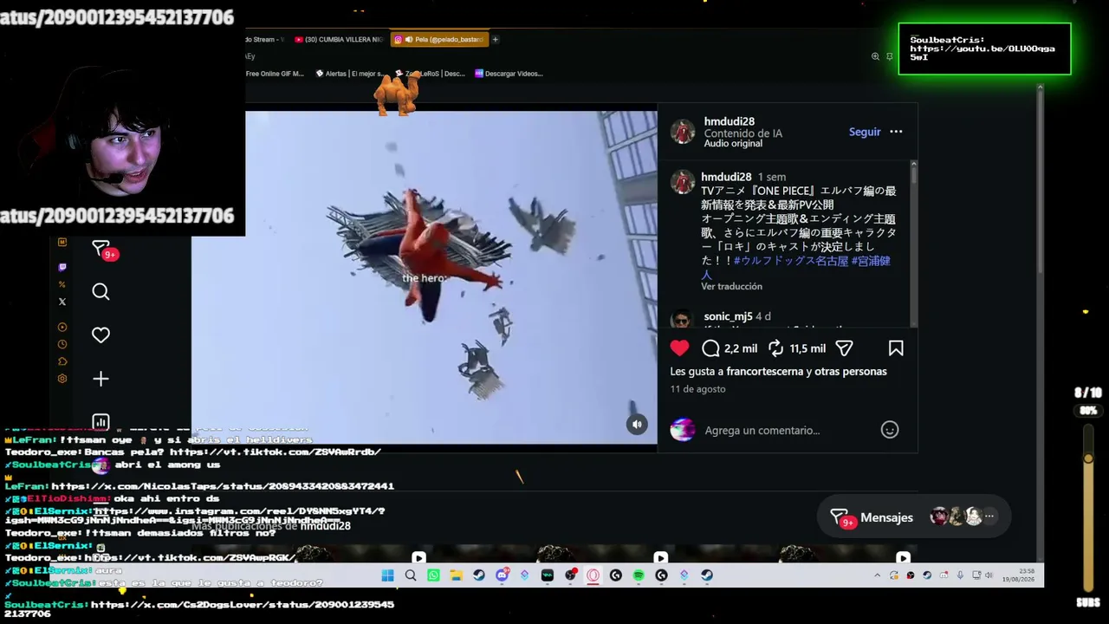
Task: Open X shortcut in browser sidebar
Action: click(x=62, y=302)
